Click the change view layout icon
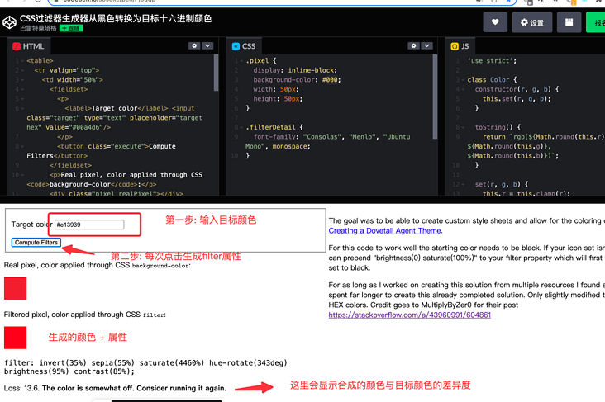Viewport: 605px width, 402px height. click(x=569, y=22)
